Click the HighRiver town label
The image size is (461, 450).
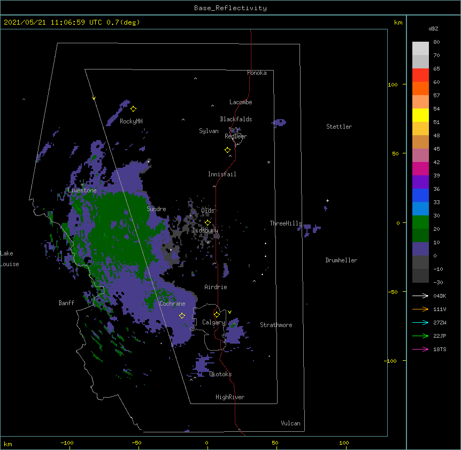pos(230,397)
